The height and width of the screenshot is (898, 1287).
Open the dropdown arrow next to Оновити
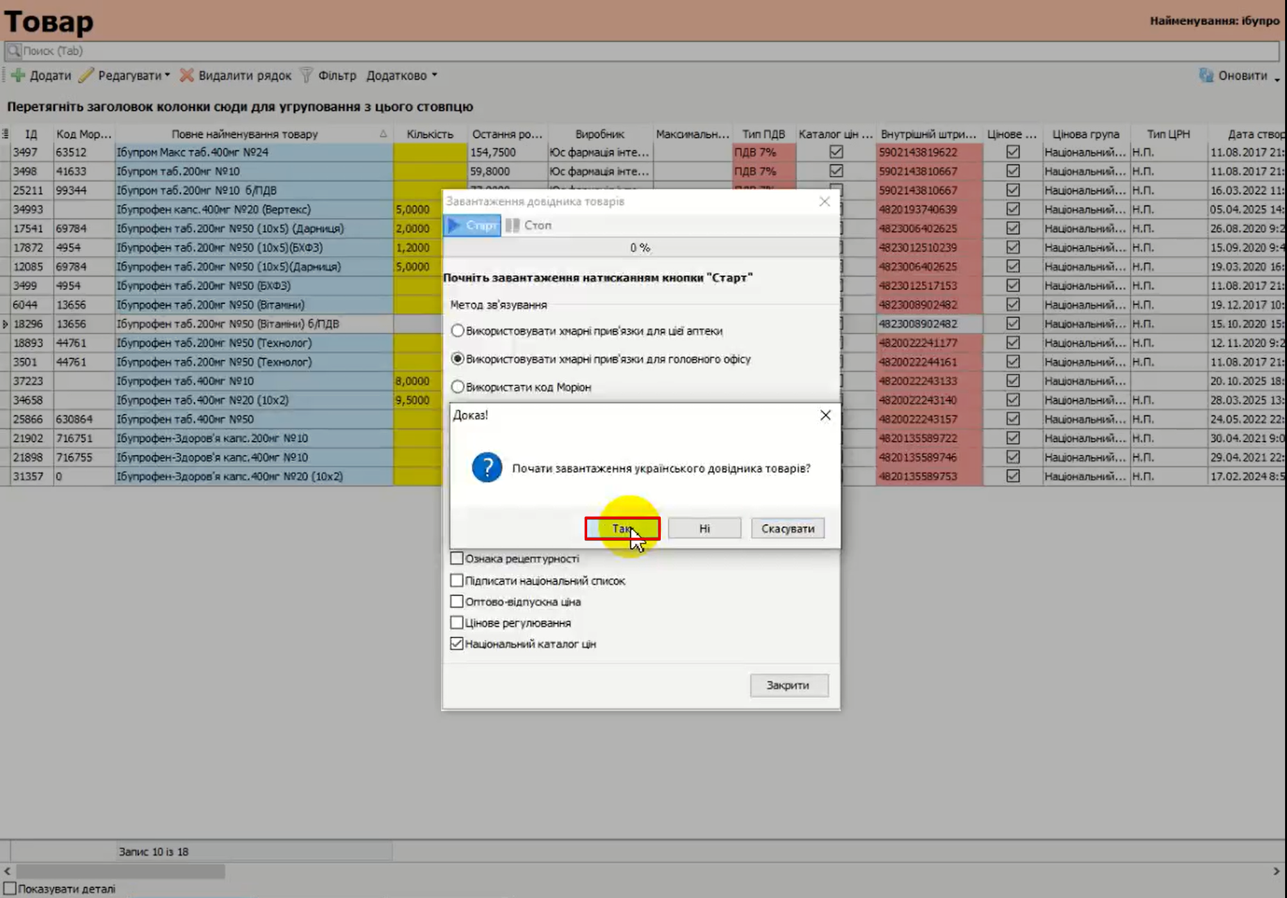(1276, 78)
